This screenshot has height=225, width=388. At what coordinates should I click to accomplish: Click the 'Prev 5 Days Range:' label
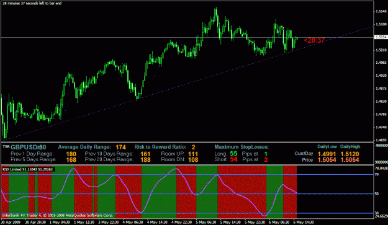(x=33, y=159)
